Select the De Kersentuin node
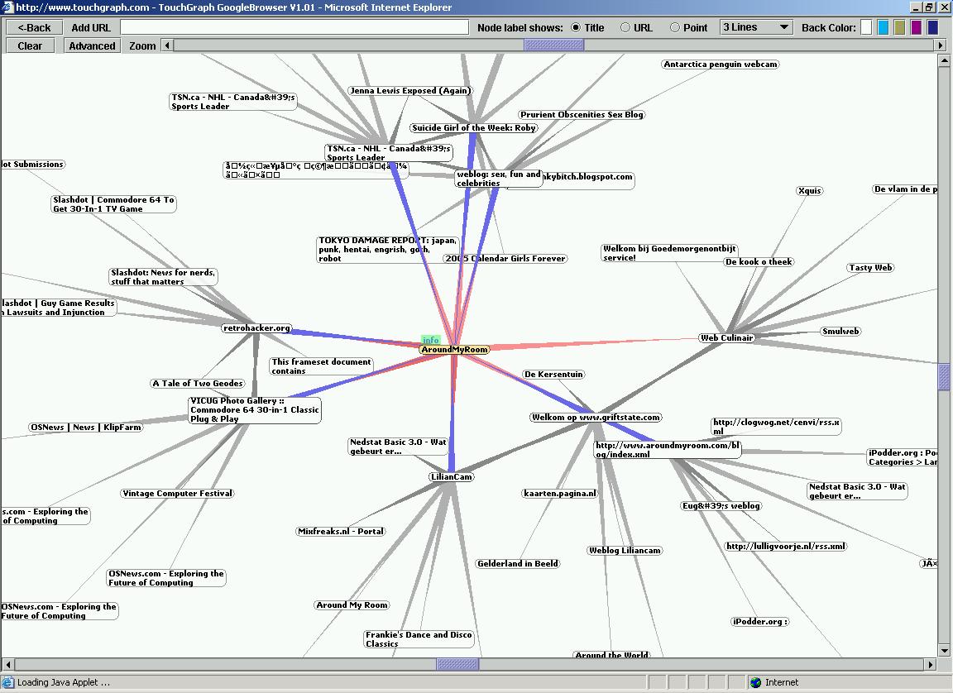953x693 pixels. click(553, 374)
